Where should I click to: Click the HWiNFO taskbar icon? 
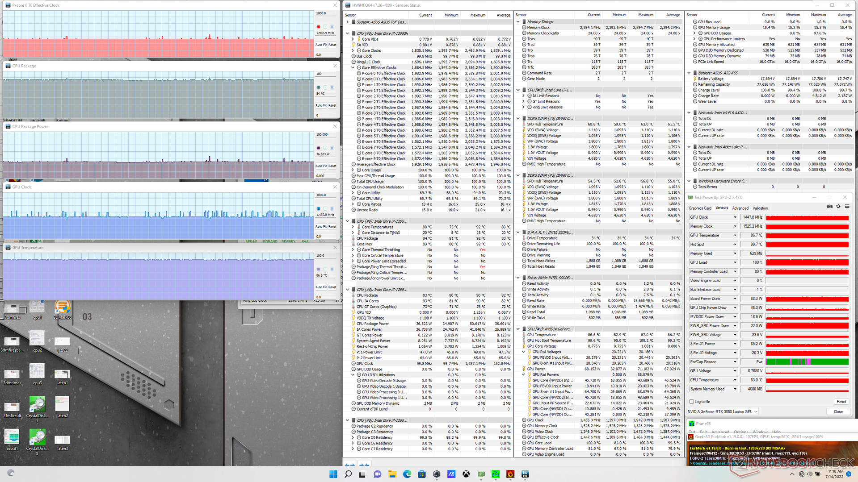(x=525, y=474)
